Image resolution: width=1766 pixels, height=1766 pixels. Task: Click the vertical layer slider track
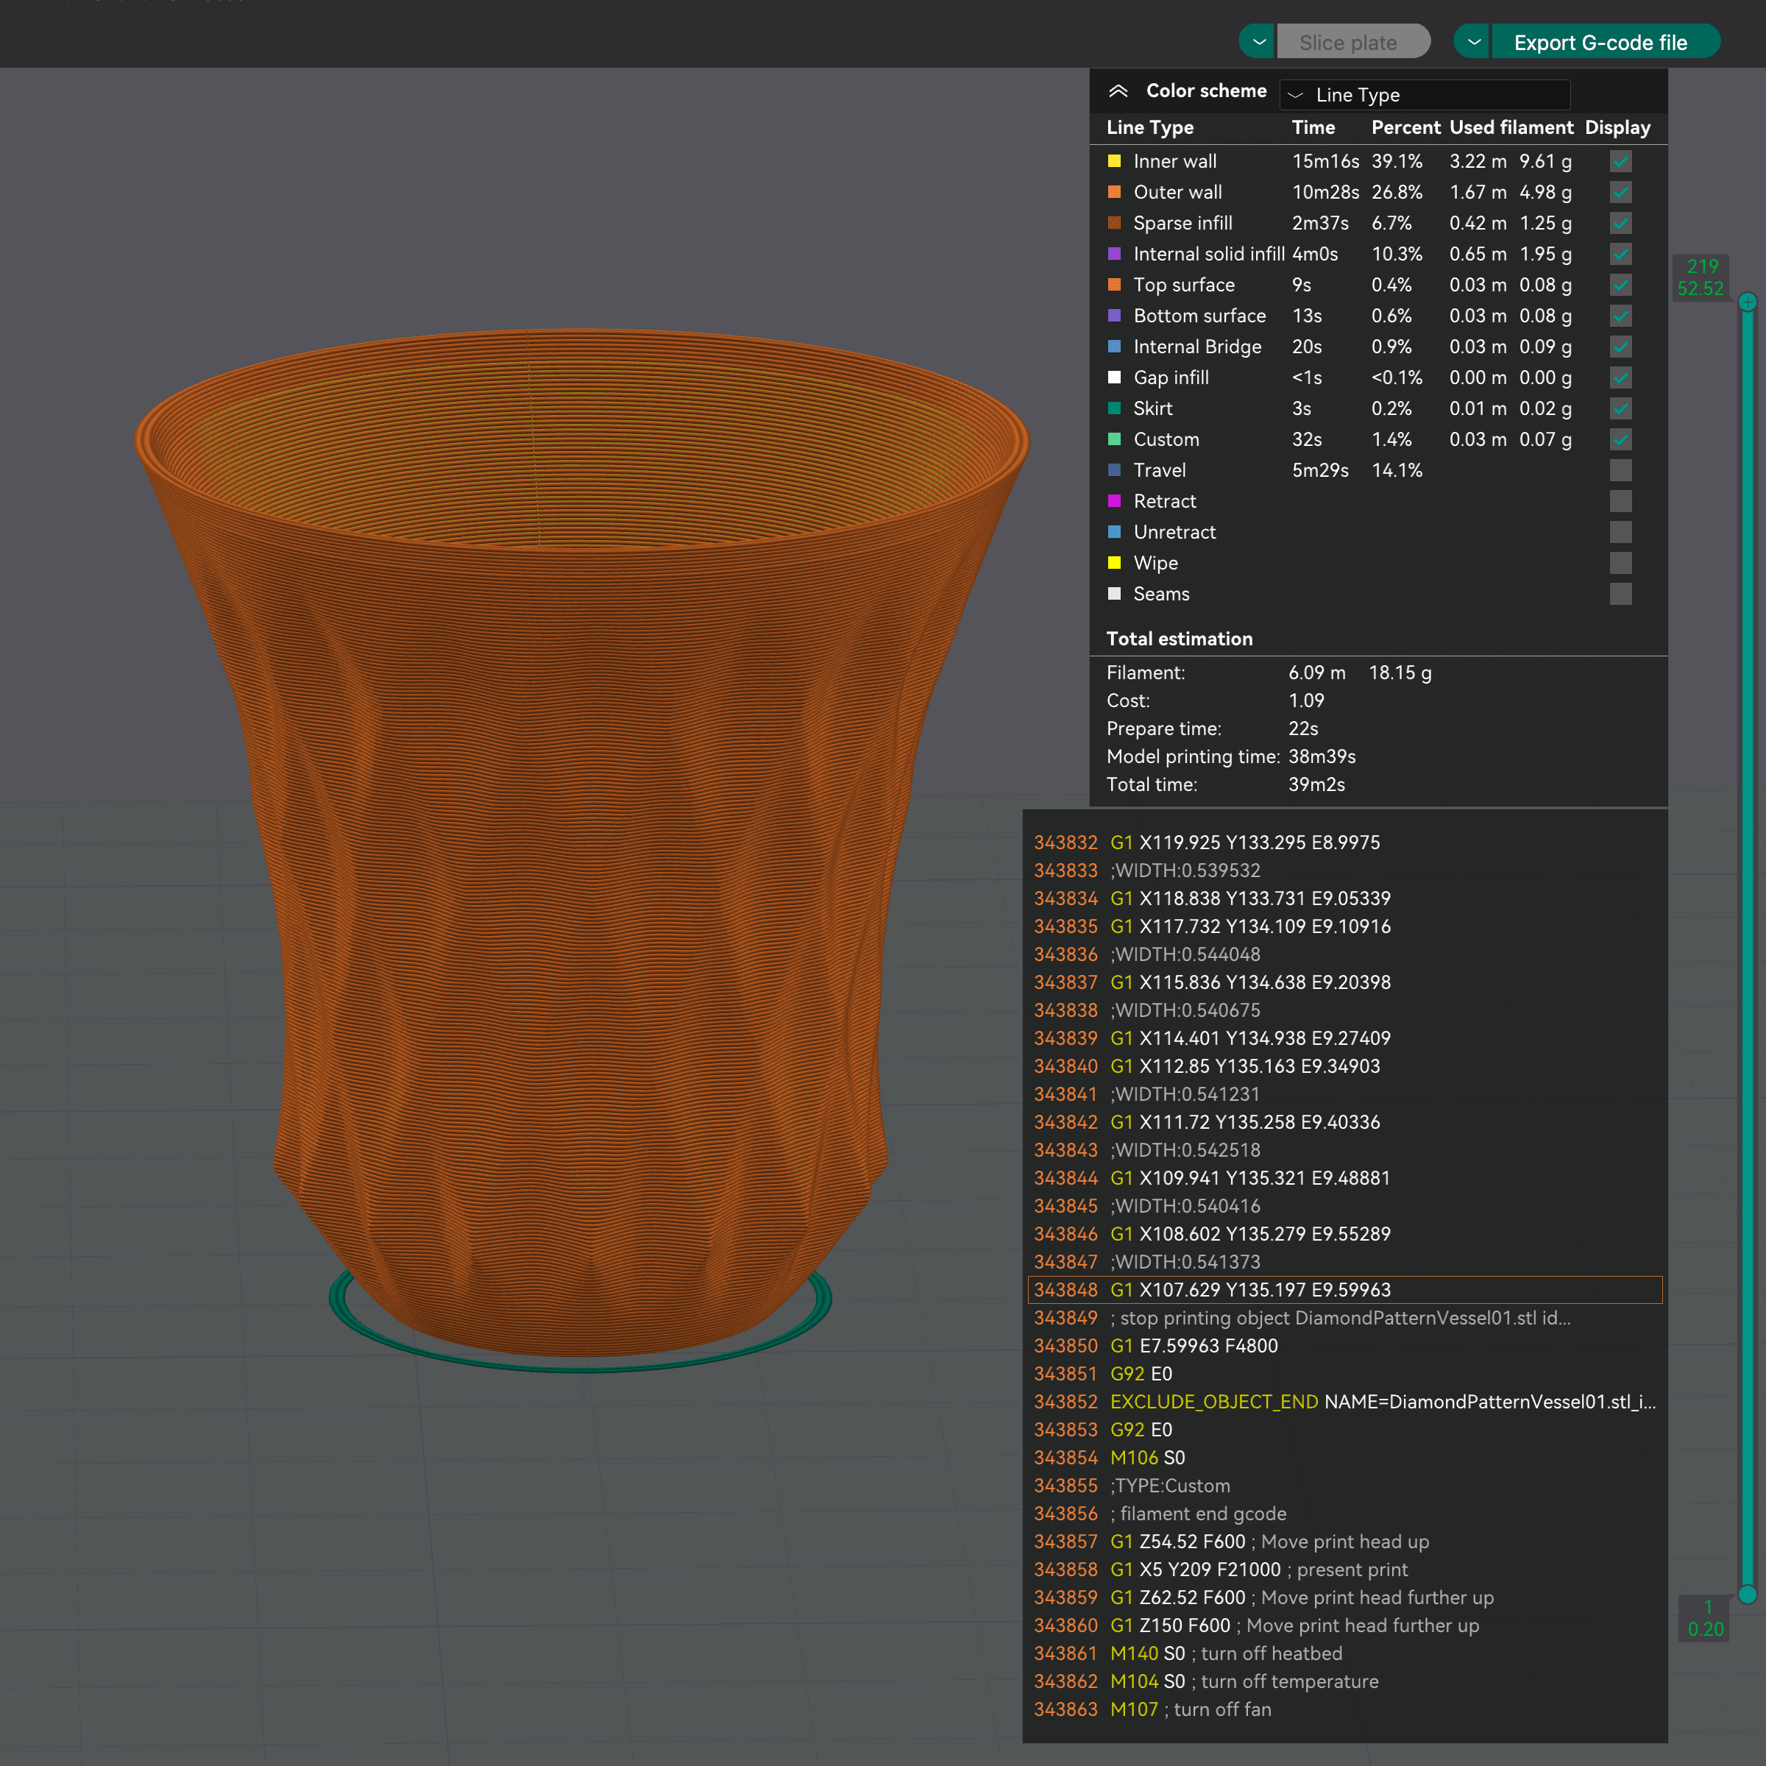pos(1747,948)
